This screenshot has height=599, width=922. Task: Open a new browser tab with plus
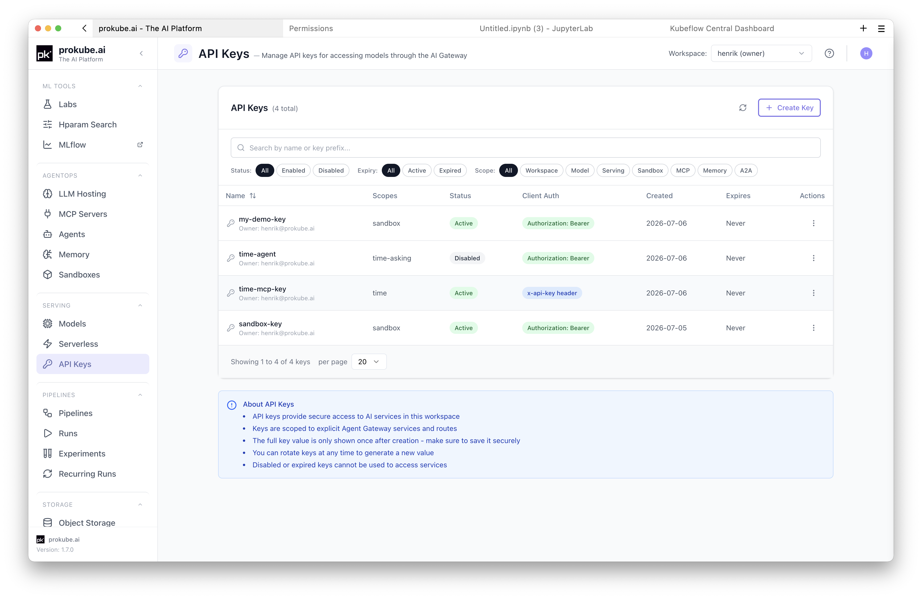tap(863, 28)
